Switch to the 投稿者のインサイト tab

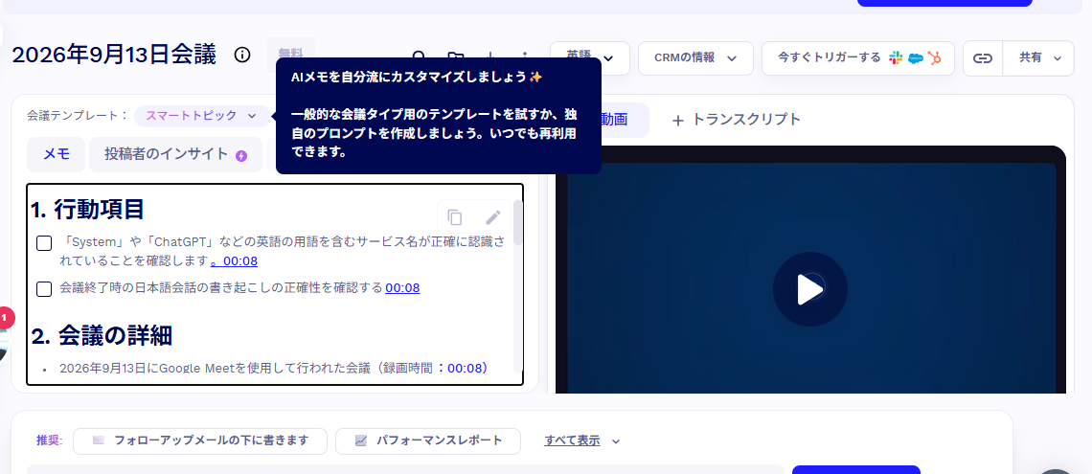point(175,154)
